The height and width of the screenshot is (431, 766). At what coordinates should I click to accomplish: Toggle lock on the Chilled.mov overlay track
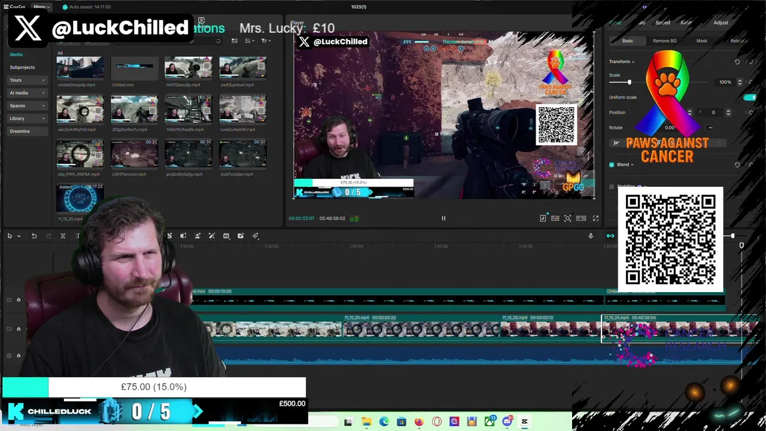pos(19,300)
